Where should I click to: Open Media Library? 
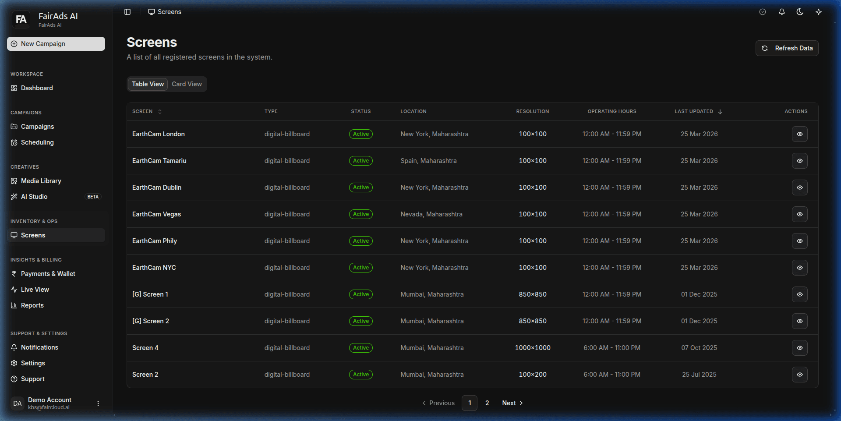(x=56, y=181)
